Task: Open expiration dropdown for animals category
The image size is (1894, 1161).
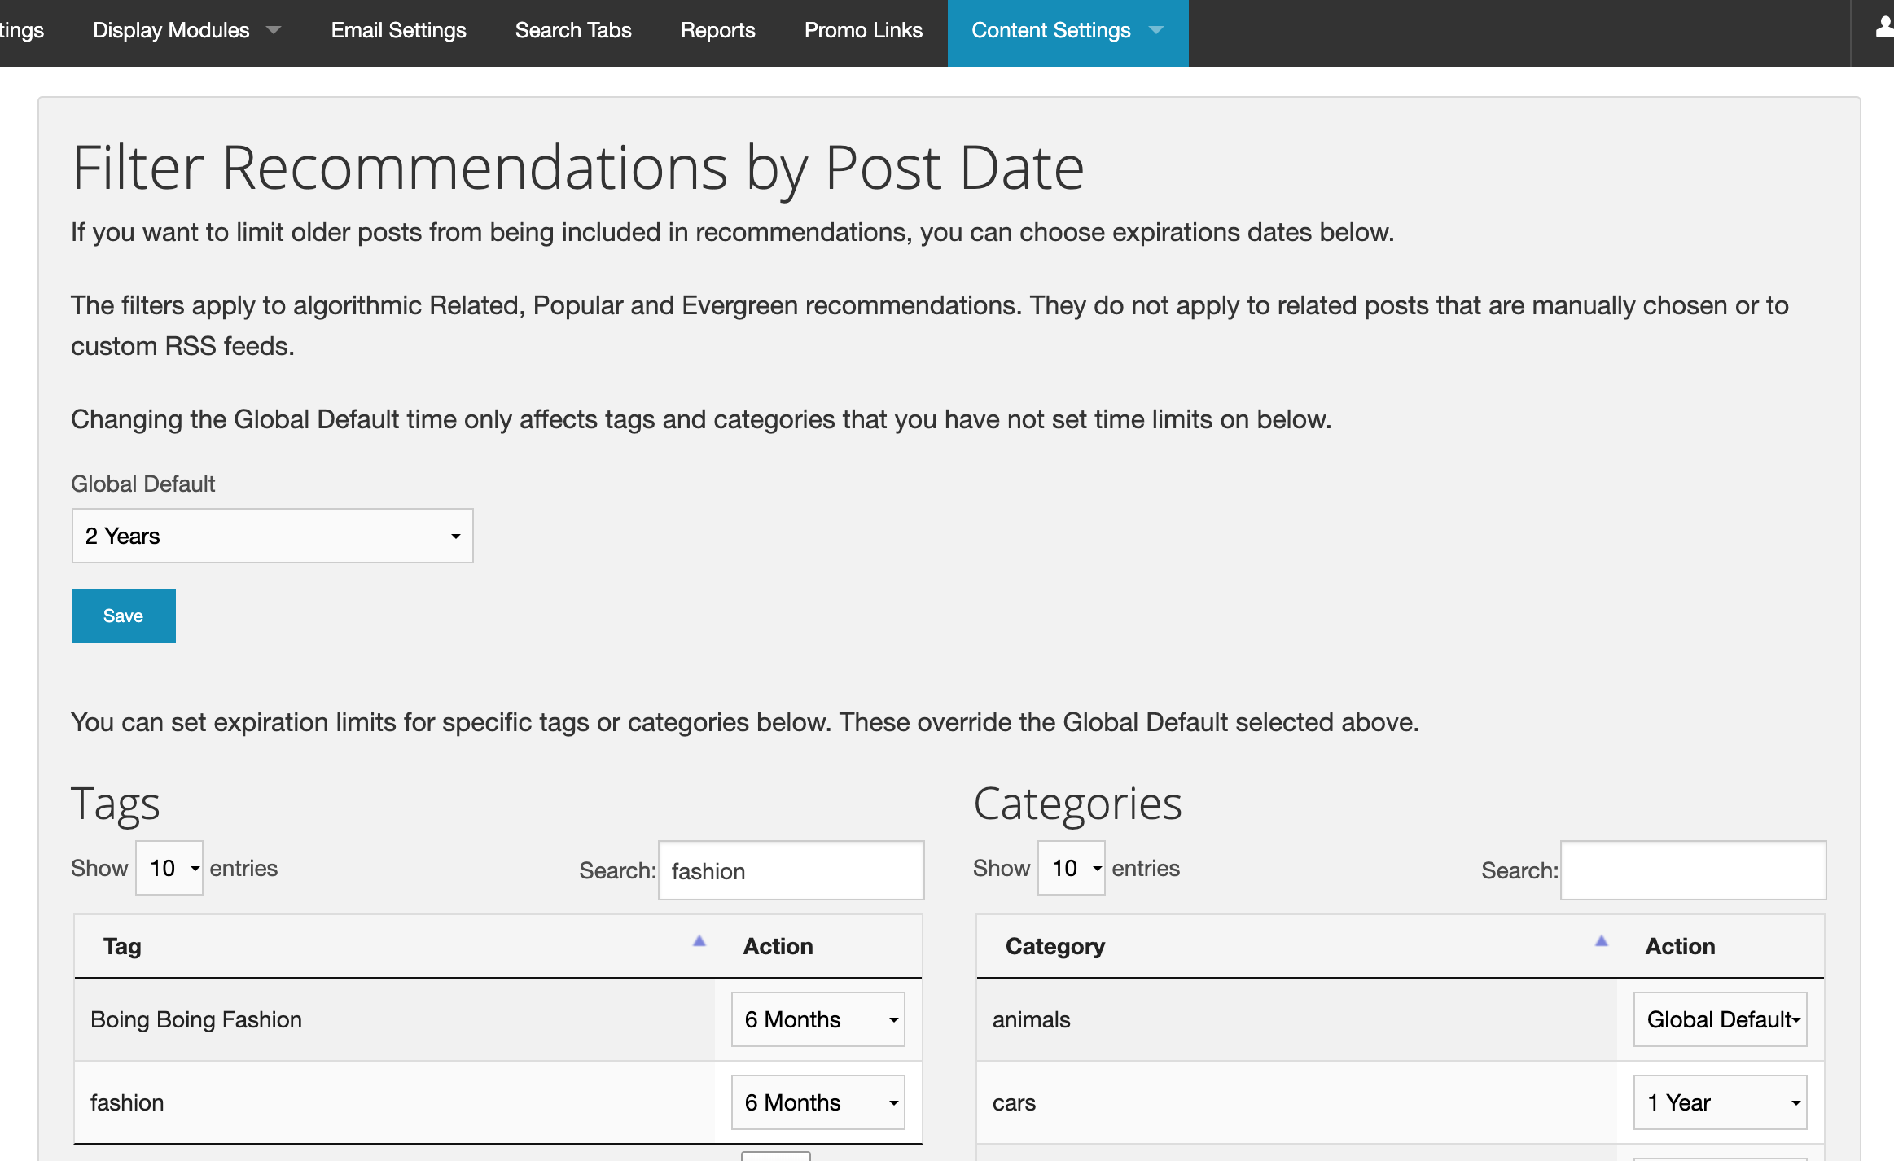Action: coord(1720,1019)
